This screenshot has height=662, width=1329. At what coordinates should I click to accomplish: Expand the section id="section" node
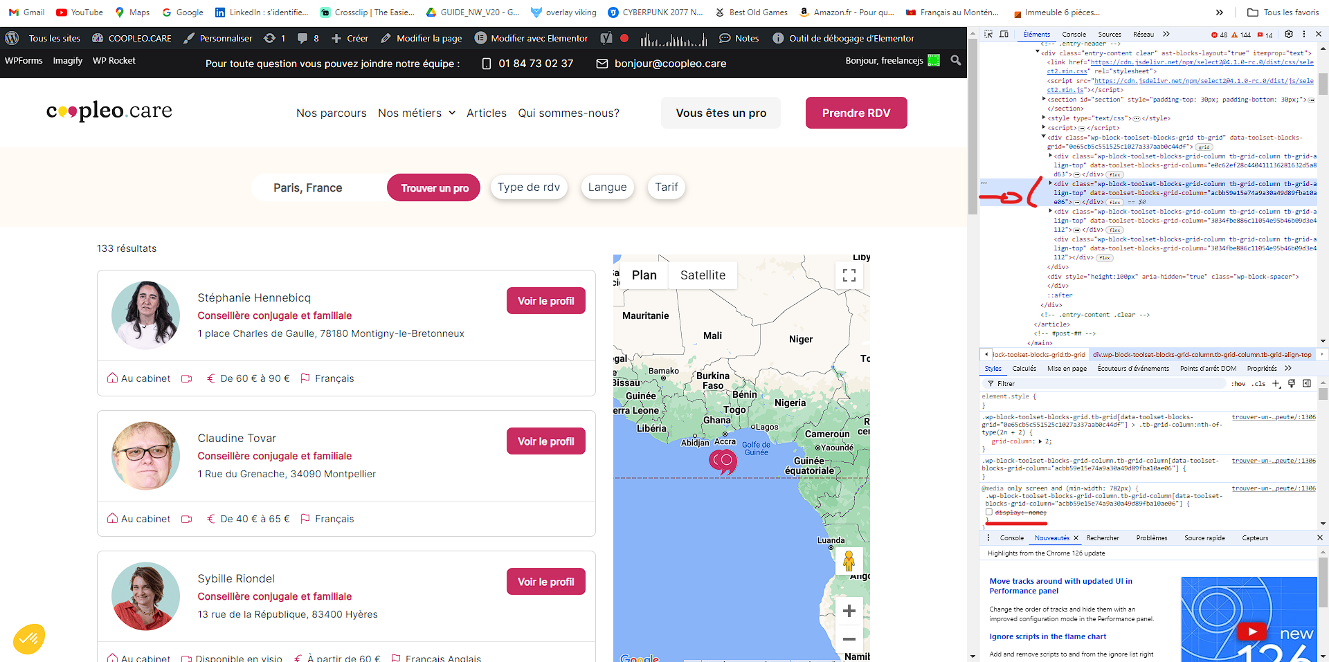click(1044, 100)
